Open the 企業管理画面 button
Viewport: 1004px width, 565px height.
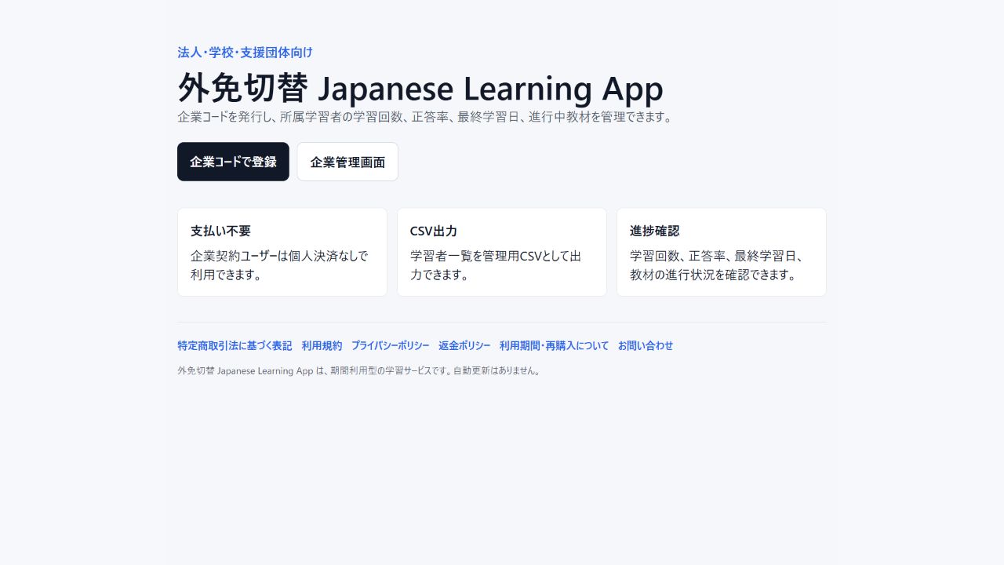(x=347, y=162)
